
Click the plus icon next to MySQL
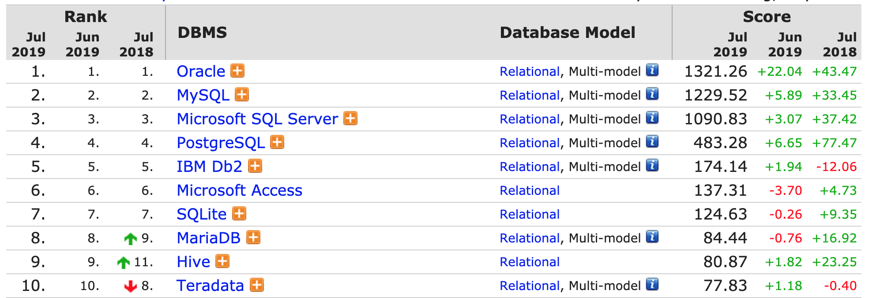coord(242,94)
